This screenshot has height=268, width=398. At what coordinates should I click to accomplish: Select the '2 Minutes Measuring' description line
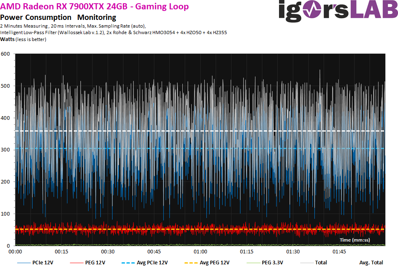coord(73,26)
